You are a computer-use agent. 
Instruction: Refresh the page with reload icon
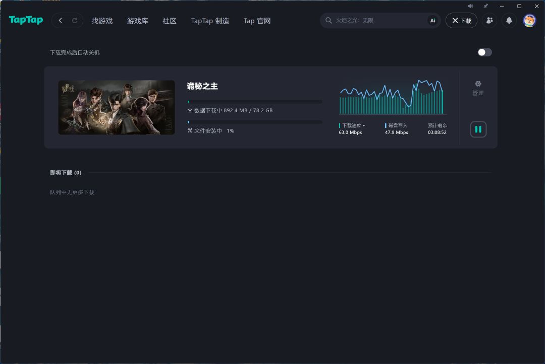[x=74, y=21]
